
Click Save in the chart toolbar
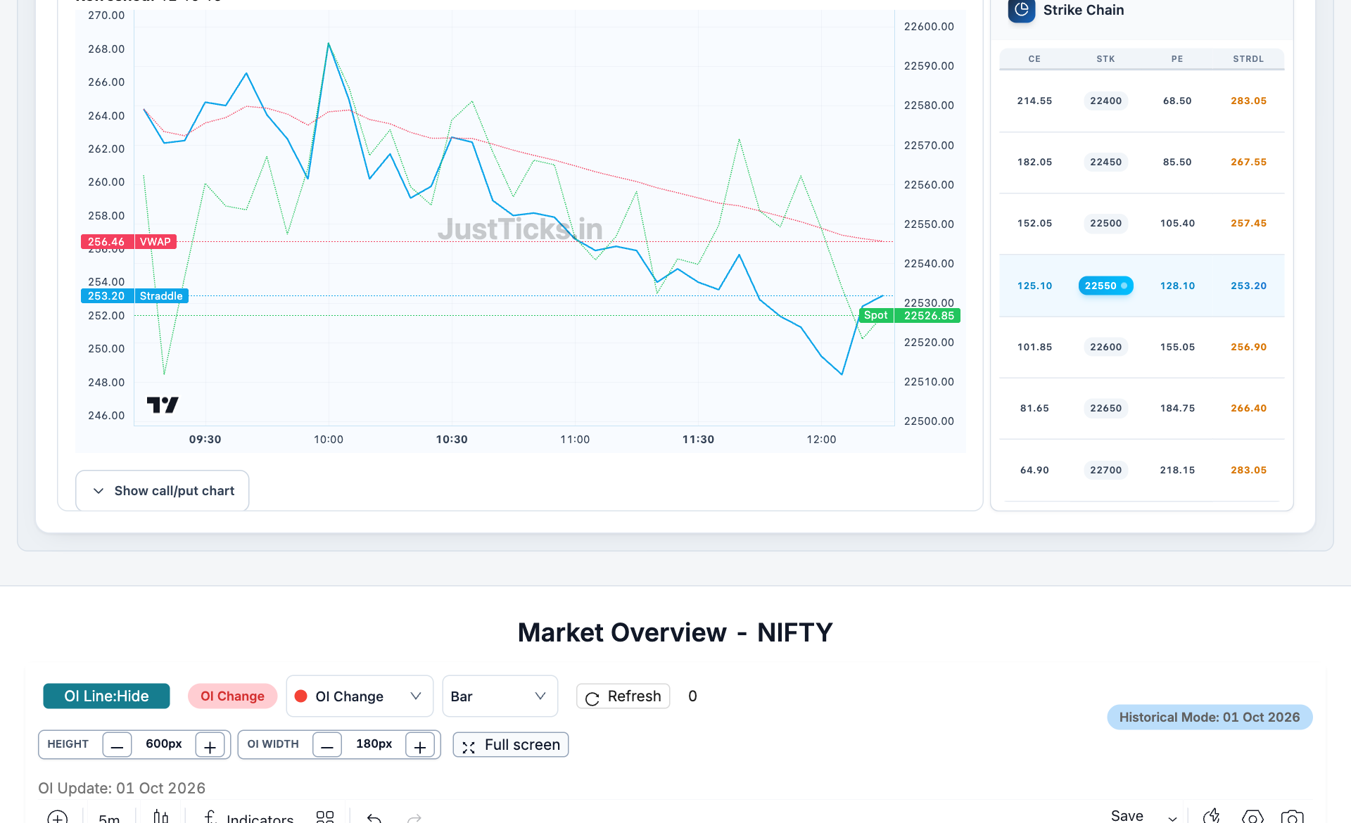(1127, 816)
